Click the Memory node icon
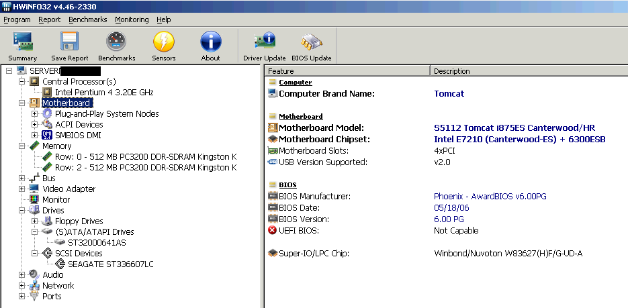 (35, 146)
